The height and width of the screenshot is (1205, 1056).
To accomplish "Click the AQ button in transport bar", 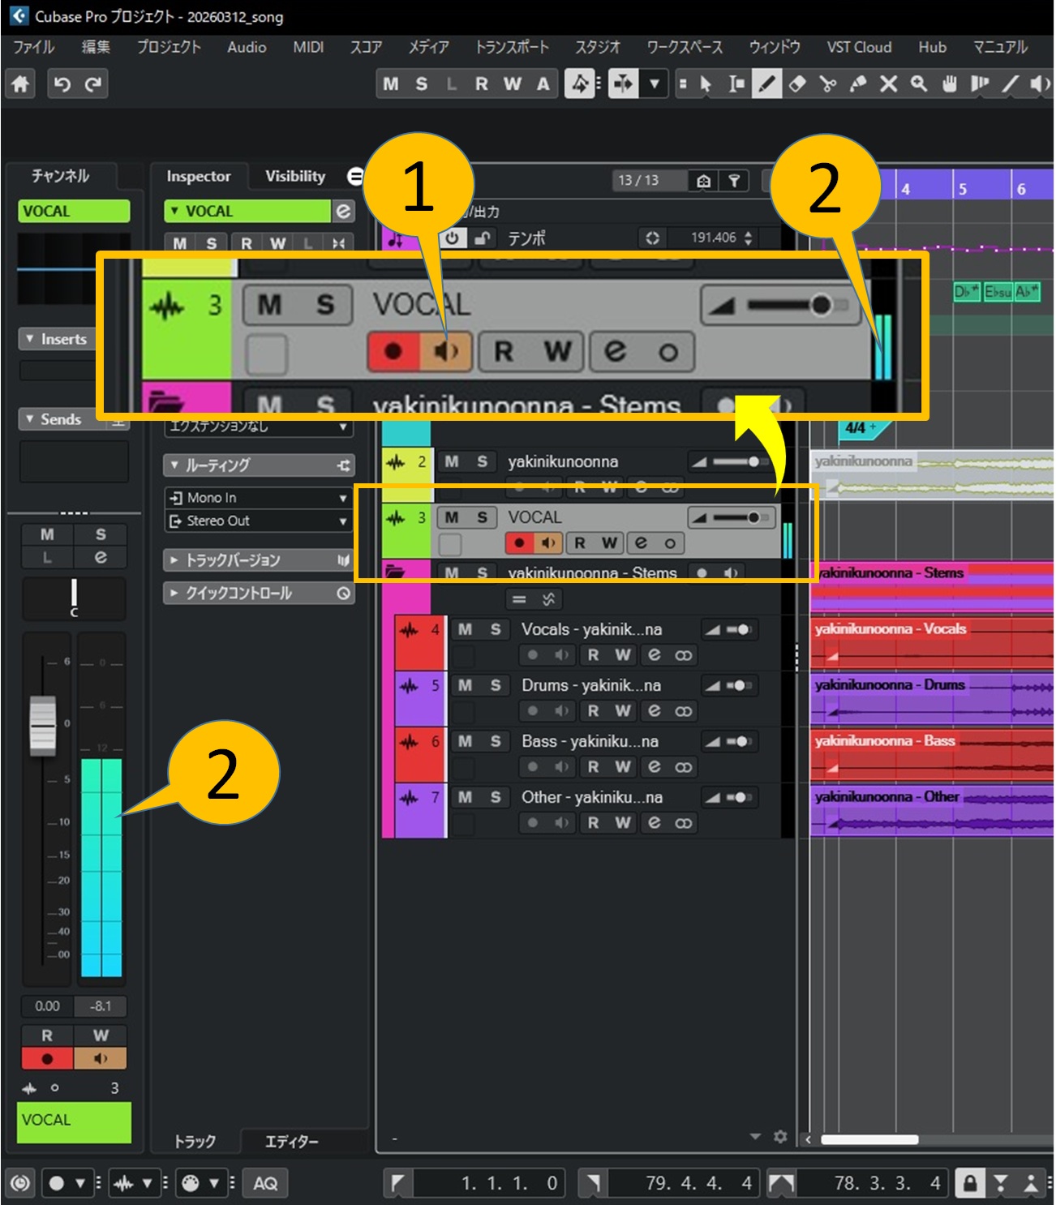I will [265, 1183].
